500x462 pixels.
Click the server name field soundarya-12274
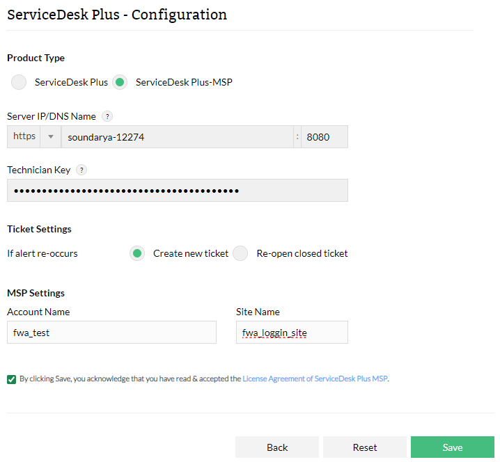point(178,137)
